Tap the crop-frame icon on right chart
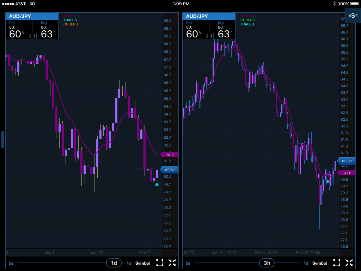Image resolution: width=361 pixels, height=271 pixels. [x=337, y=263]
